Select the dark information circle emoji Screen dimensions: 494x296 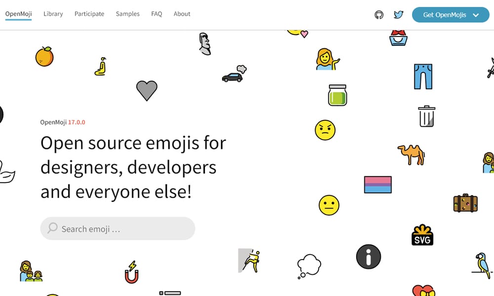coord(369,257)
